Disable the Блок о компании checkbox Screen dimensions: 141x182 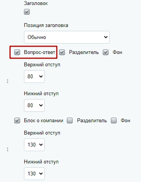pos(17,121)
